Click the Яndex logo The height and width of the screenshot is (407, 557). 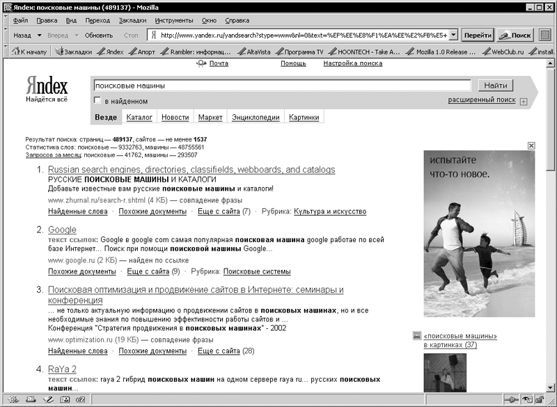click(x=47, y=86)
